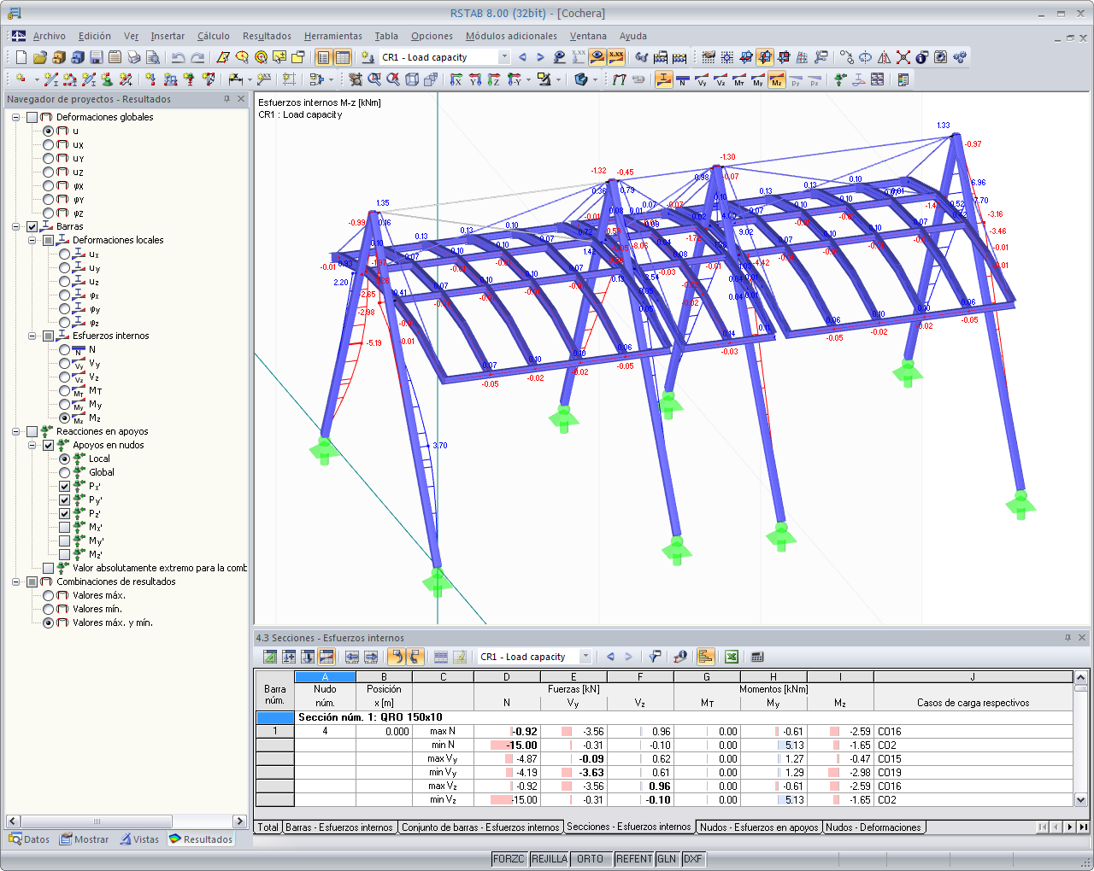Click the results filter funnel icon in table toolbar

(x=655, y=657)
